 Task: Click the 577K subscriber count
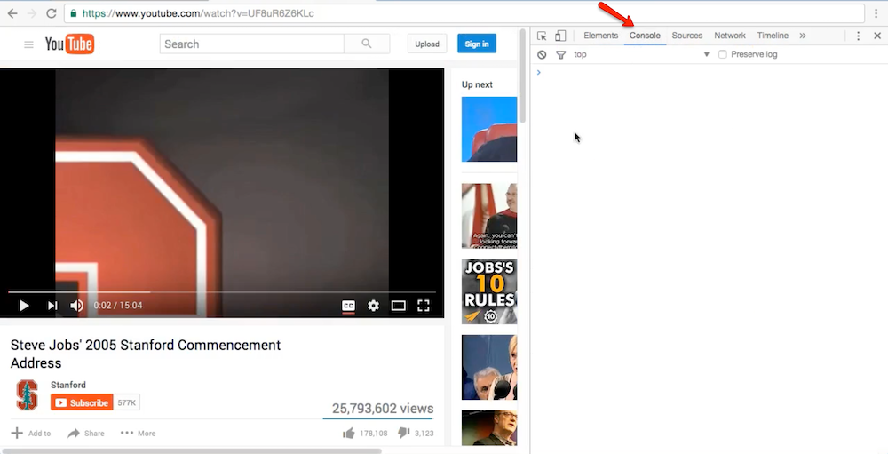click(x=127, y=402)
